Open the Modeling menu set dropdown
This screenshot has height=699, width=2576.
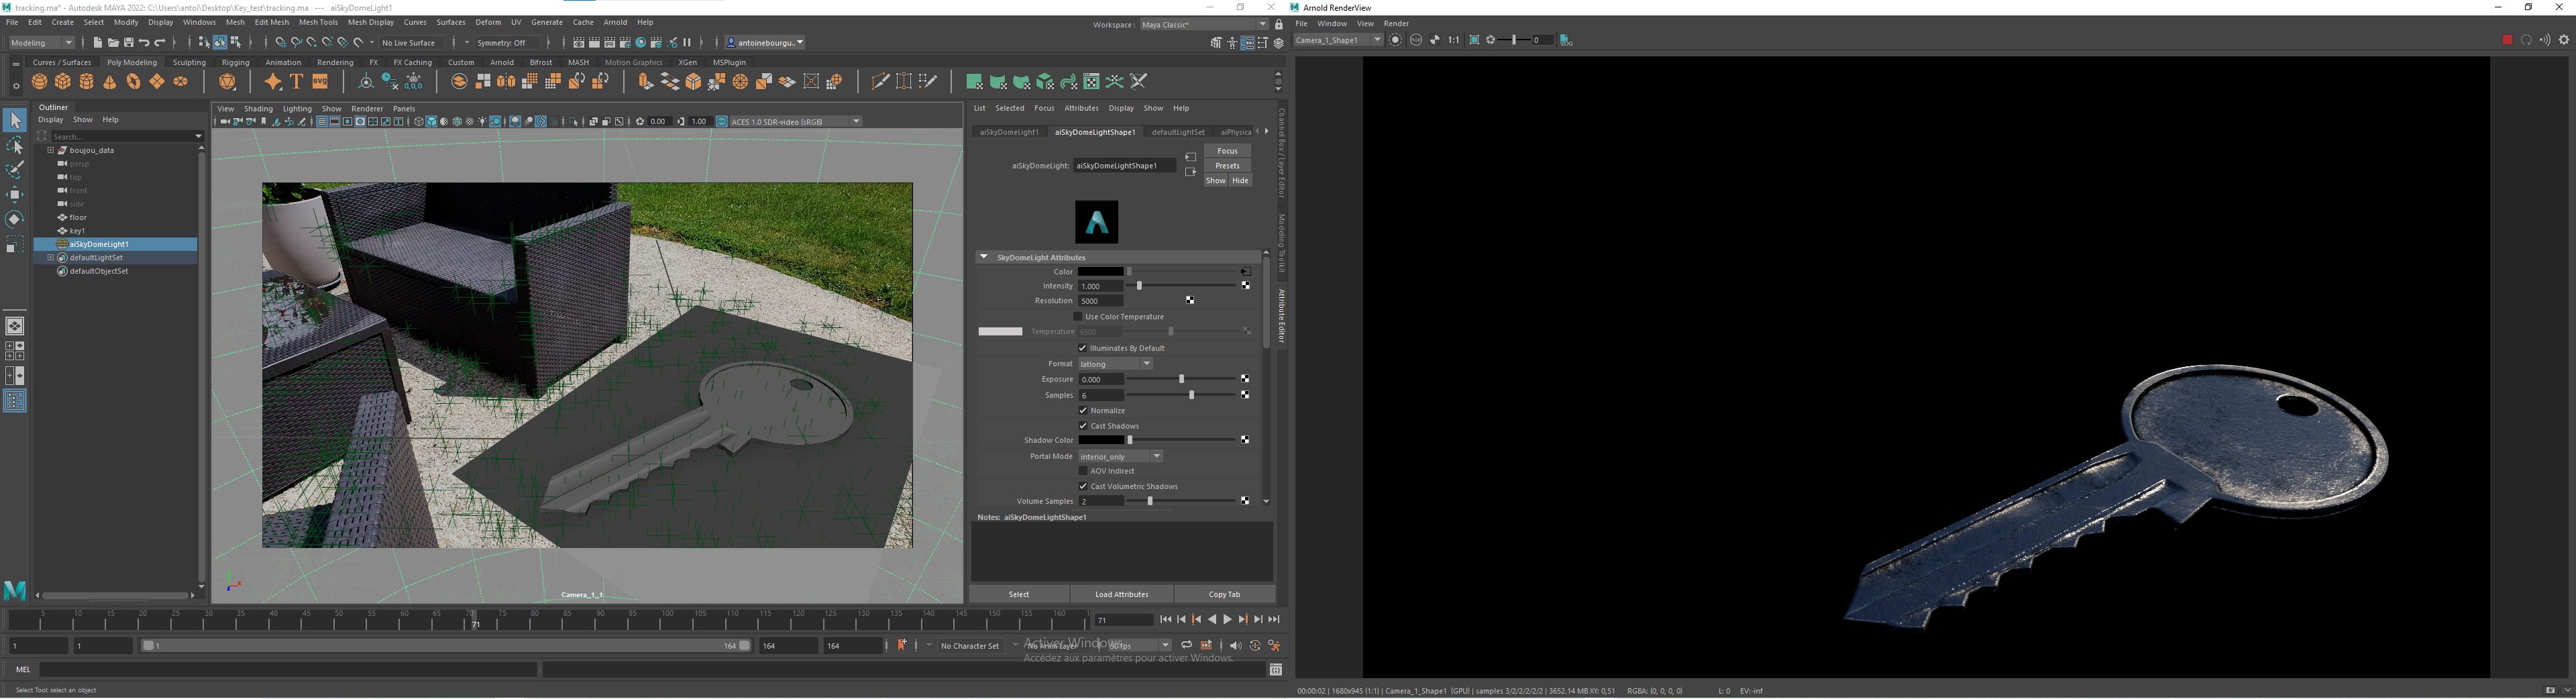coord(42,43)
